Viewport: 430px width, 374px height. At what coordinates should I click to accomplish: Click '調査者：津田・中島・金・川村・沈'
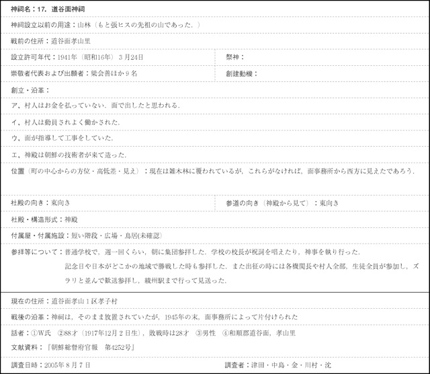click(x=277, y=365)
